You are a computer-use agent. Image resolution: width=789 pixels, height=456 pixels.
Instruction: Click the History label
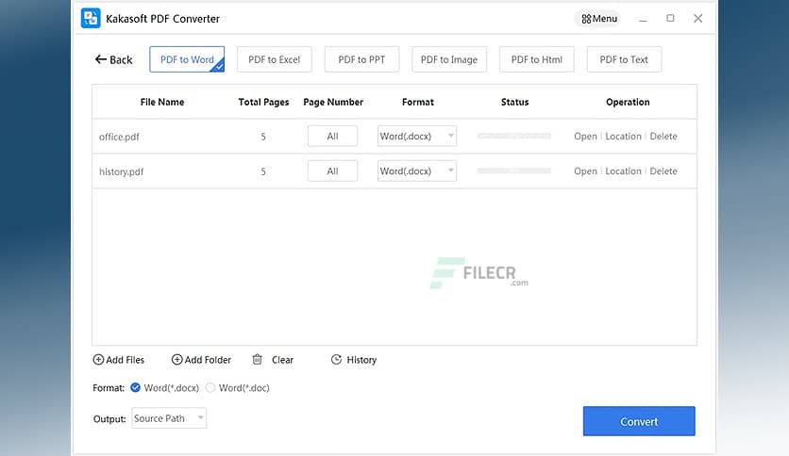coord(361,360)
